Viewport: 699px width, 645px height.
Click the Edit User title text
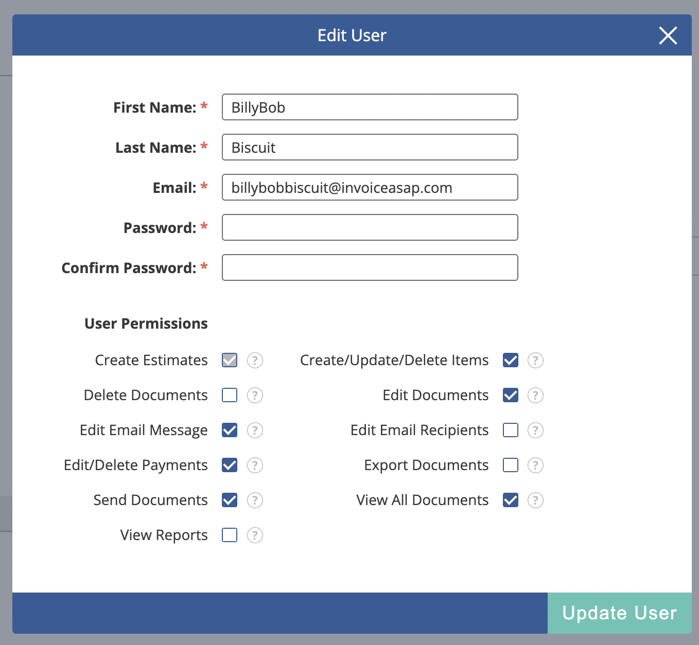click(352, 35)
